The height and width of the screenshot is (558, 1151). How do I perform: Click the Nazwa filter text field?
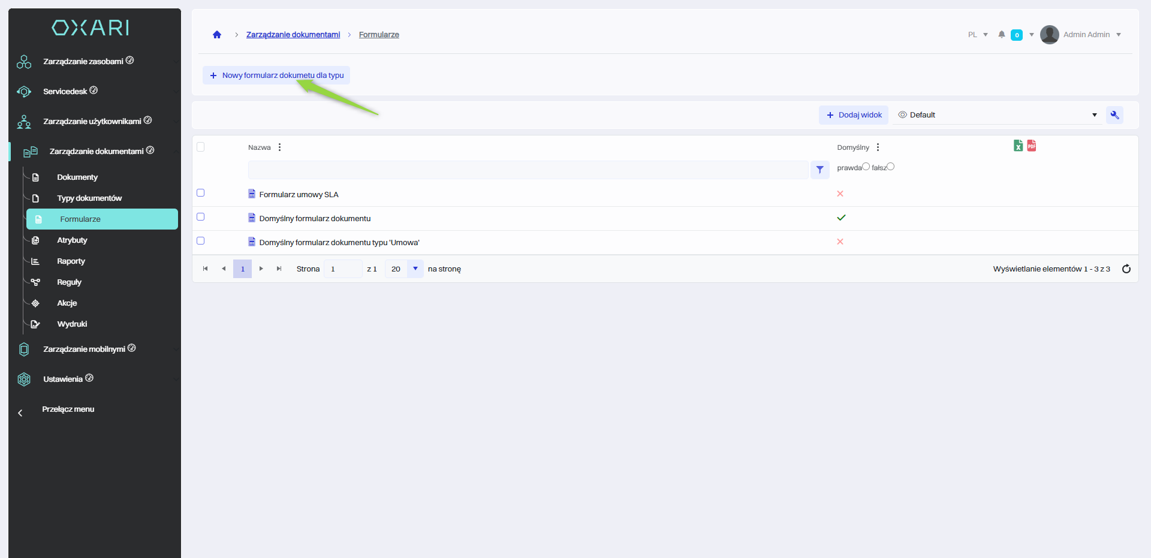click(528, 170)
